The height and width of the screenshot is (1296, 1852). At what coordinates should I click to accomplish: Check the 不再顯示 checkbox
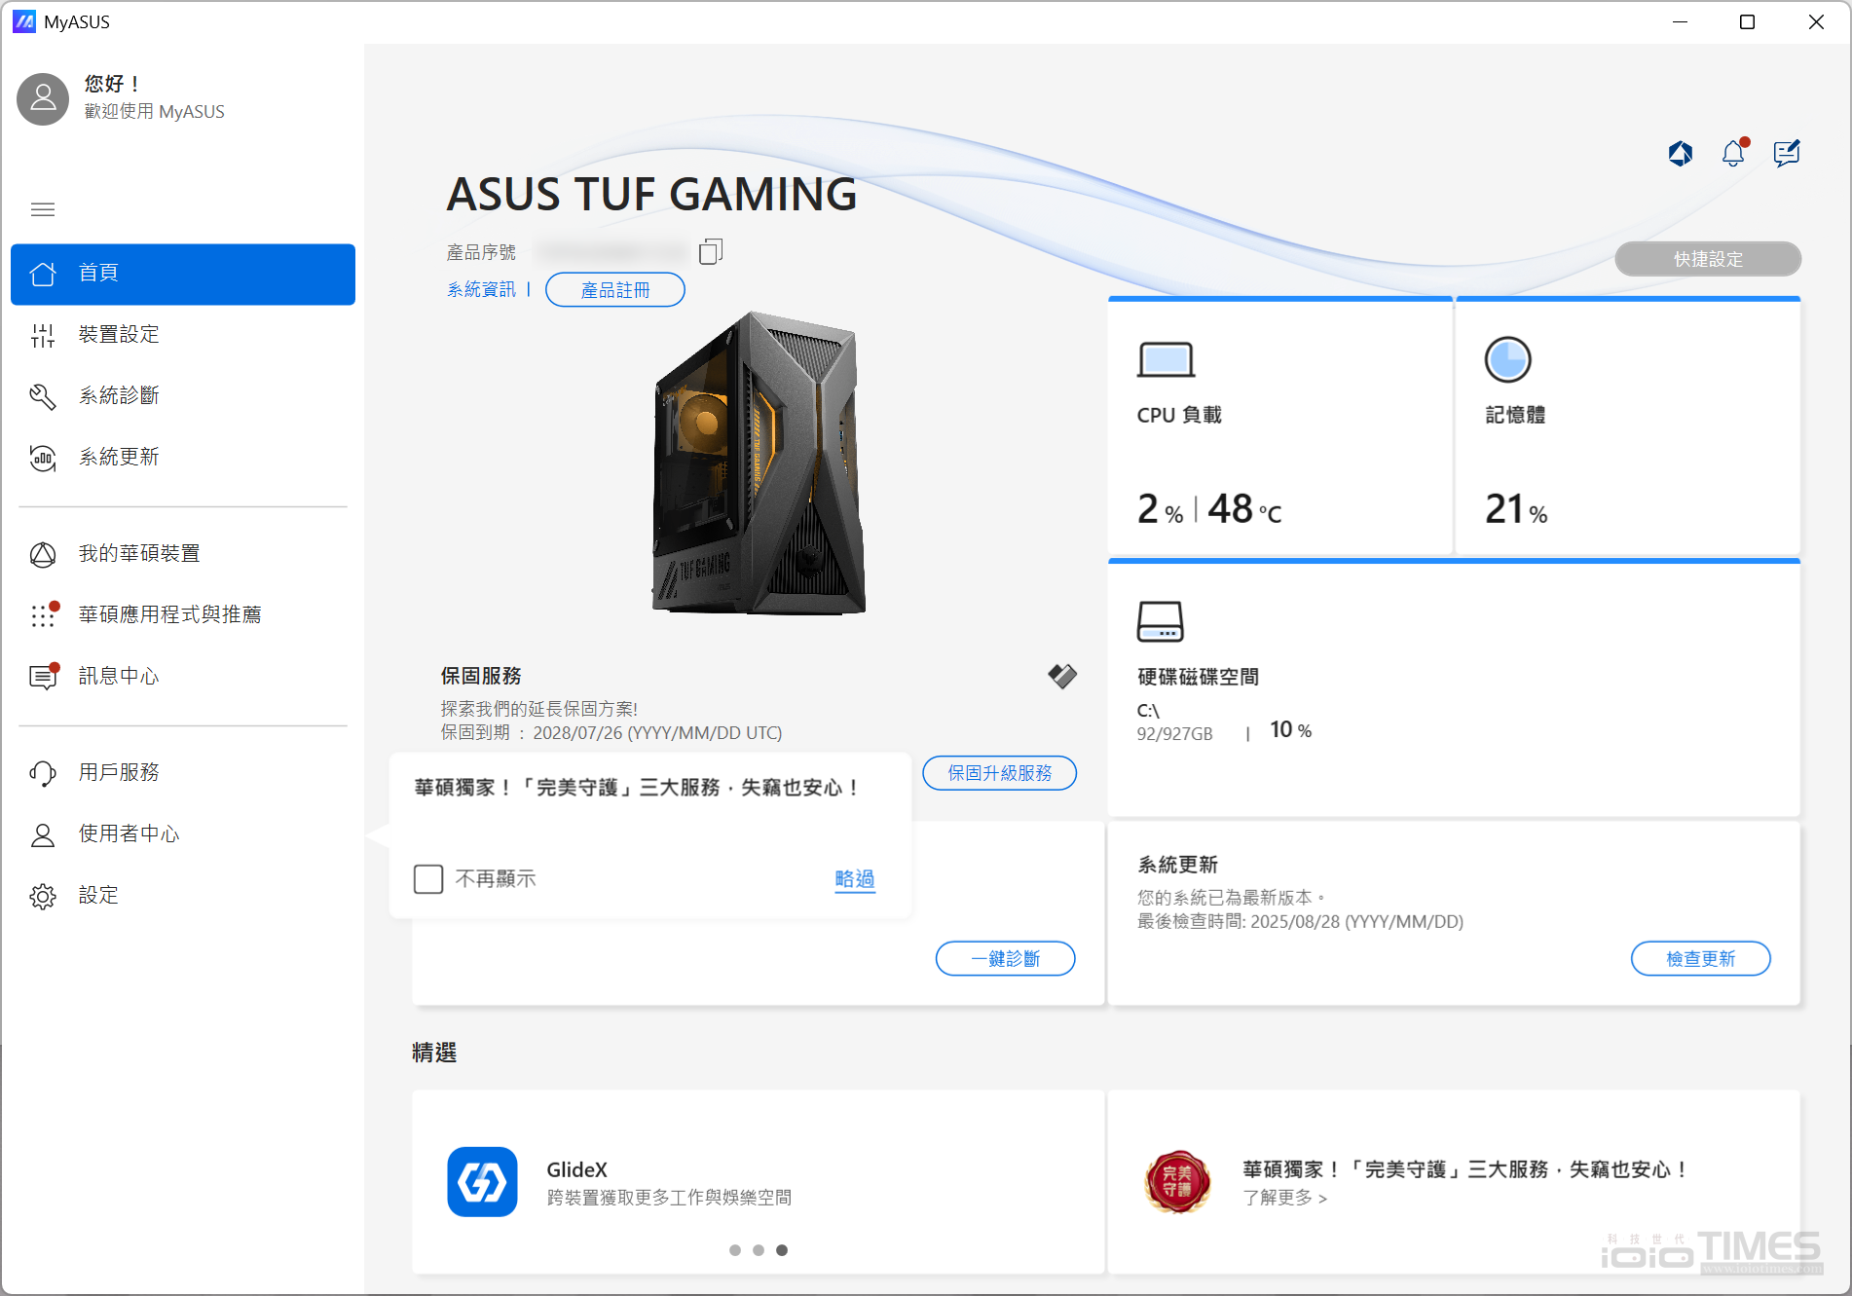click(x=428, y=879)
